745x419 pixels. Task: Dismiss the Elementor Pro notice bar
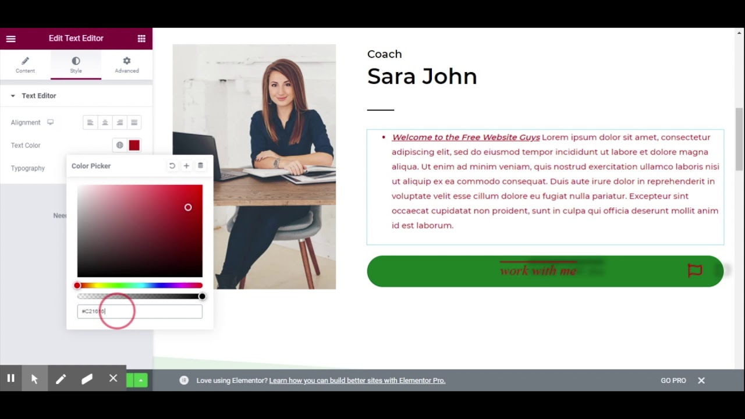point(701,381)
